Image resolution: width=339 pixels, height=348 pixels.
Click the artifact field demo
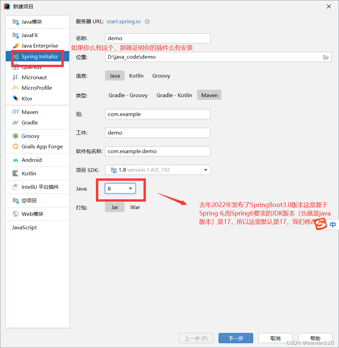pos(158,133)
